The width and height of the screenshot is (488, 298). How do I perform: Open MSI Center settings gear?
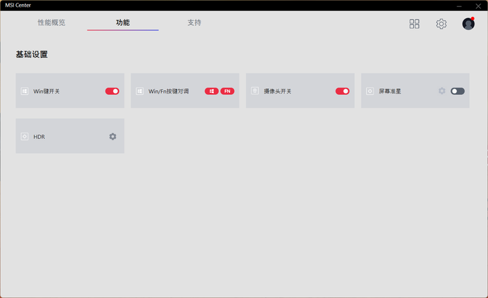click(441, 24)
